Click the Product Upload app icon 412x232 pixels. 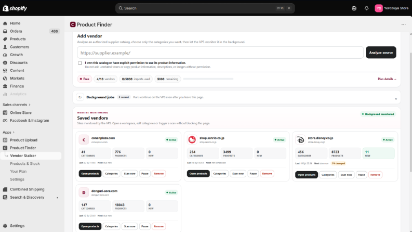pyautogui.click(x=5, y=140)
